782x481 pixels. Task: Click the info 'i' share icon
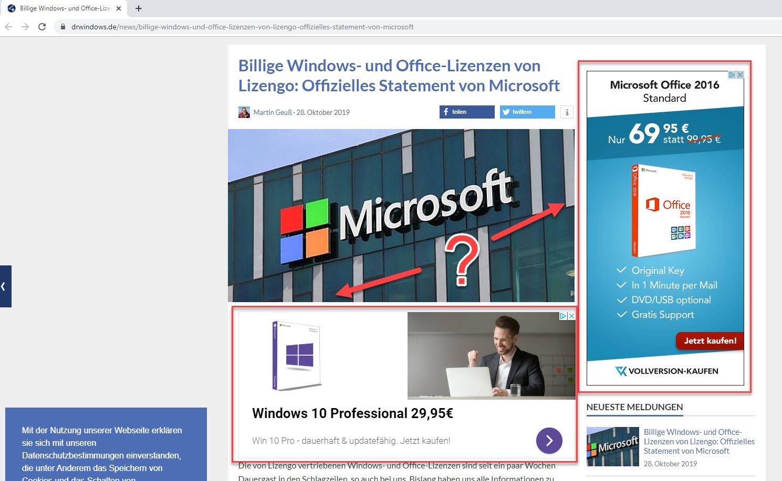click(x=567, y=112)
